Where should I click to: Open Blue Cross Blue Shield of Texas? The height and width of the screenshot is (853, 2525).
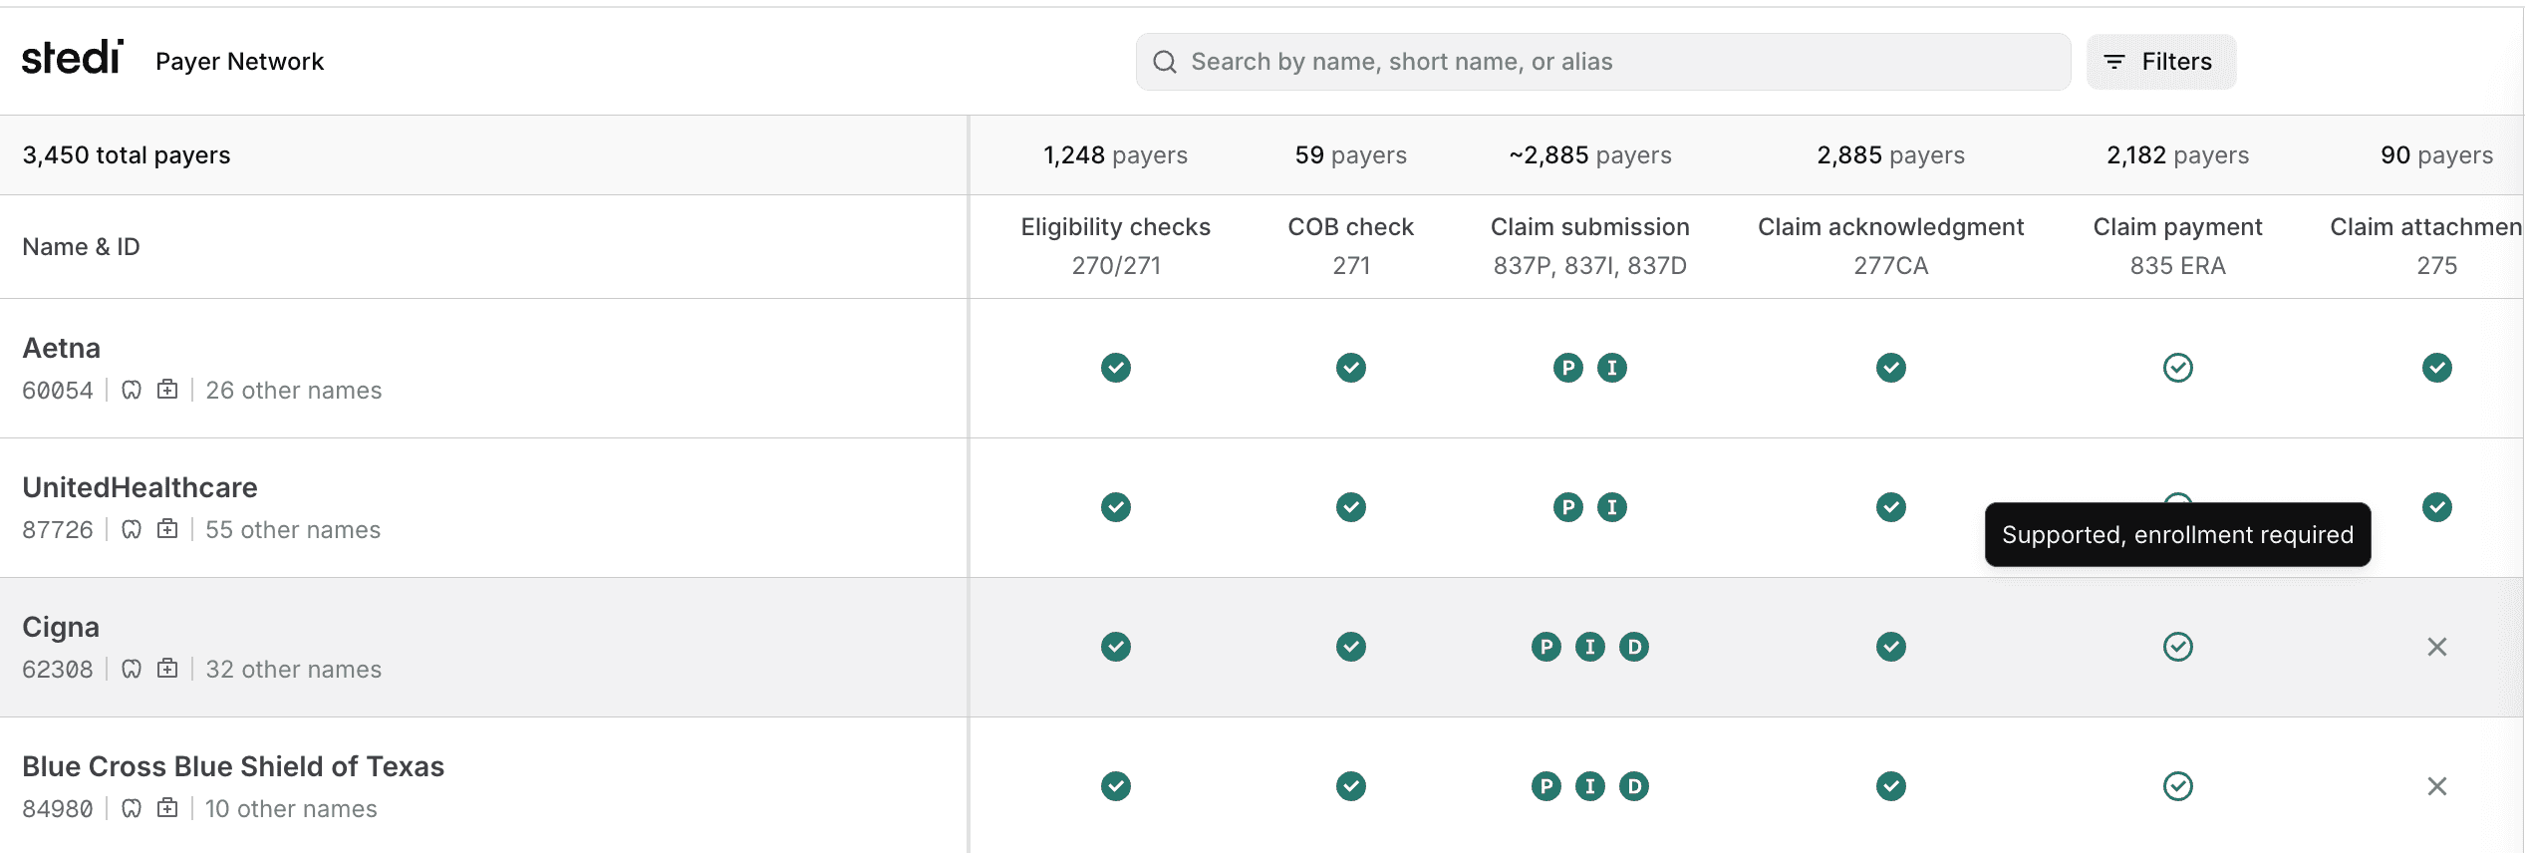[x=233, y=766]
